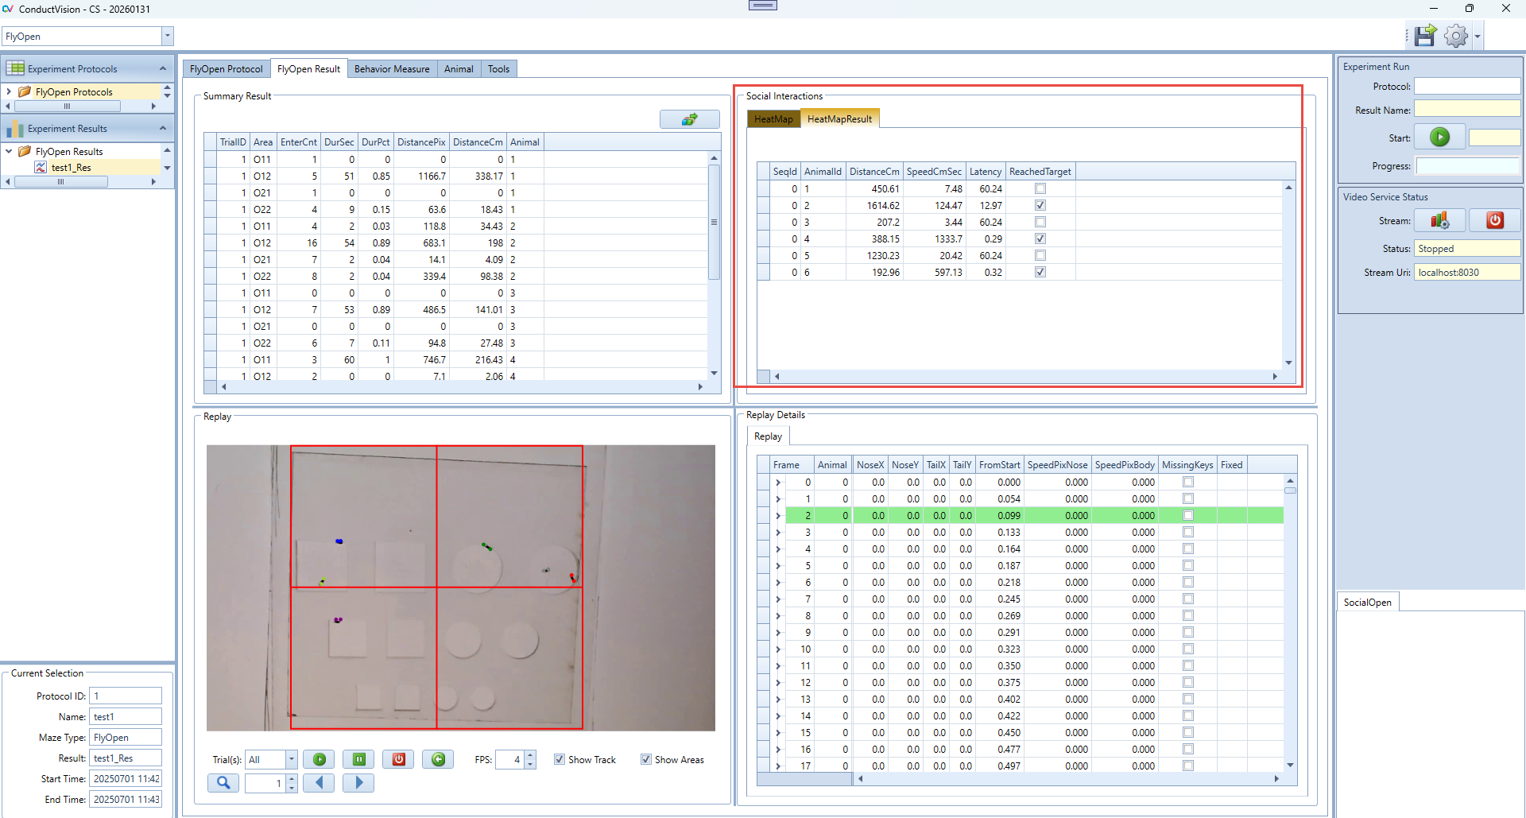This screenshot has width=1526, height=818.
Task: Click the magnifier search button under Replay
Action: (x=223, y=783)
